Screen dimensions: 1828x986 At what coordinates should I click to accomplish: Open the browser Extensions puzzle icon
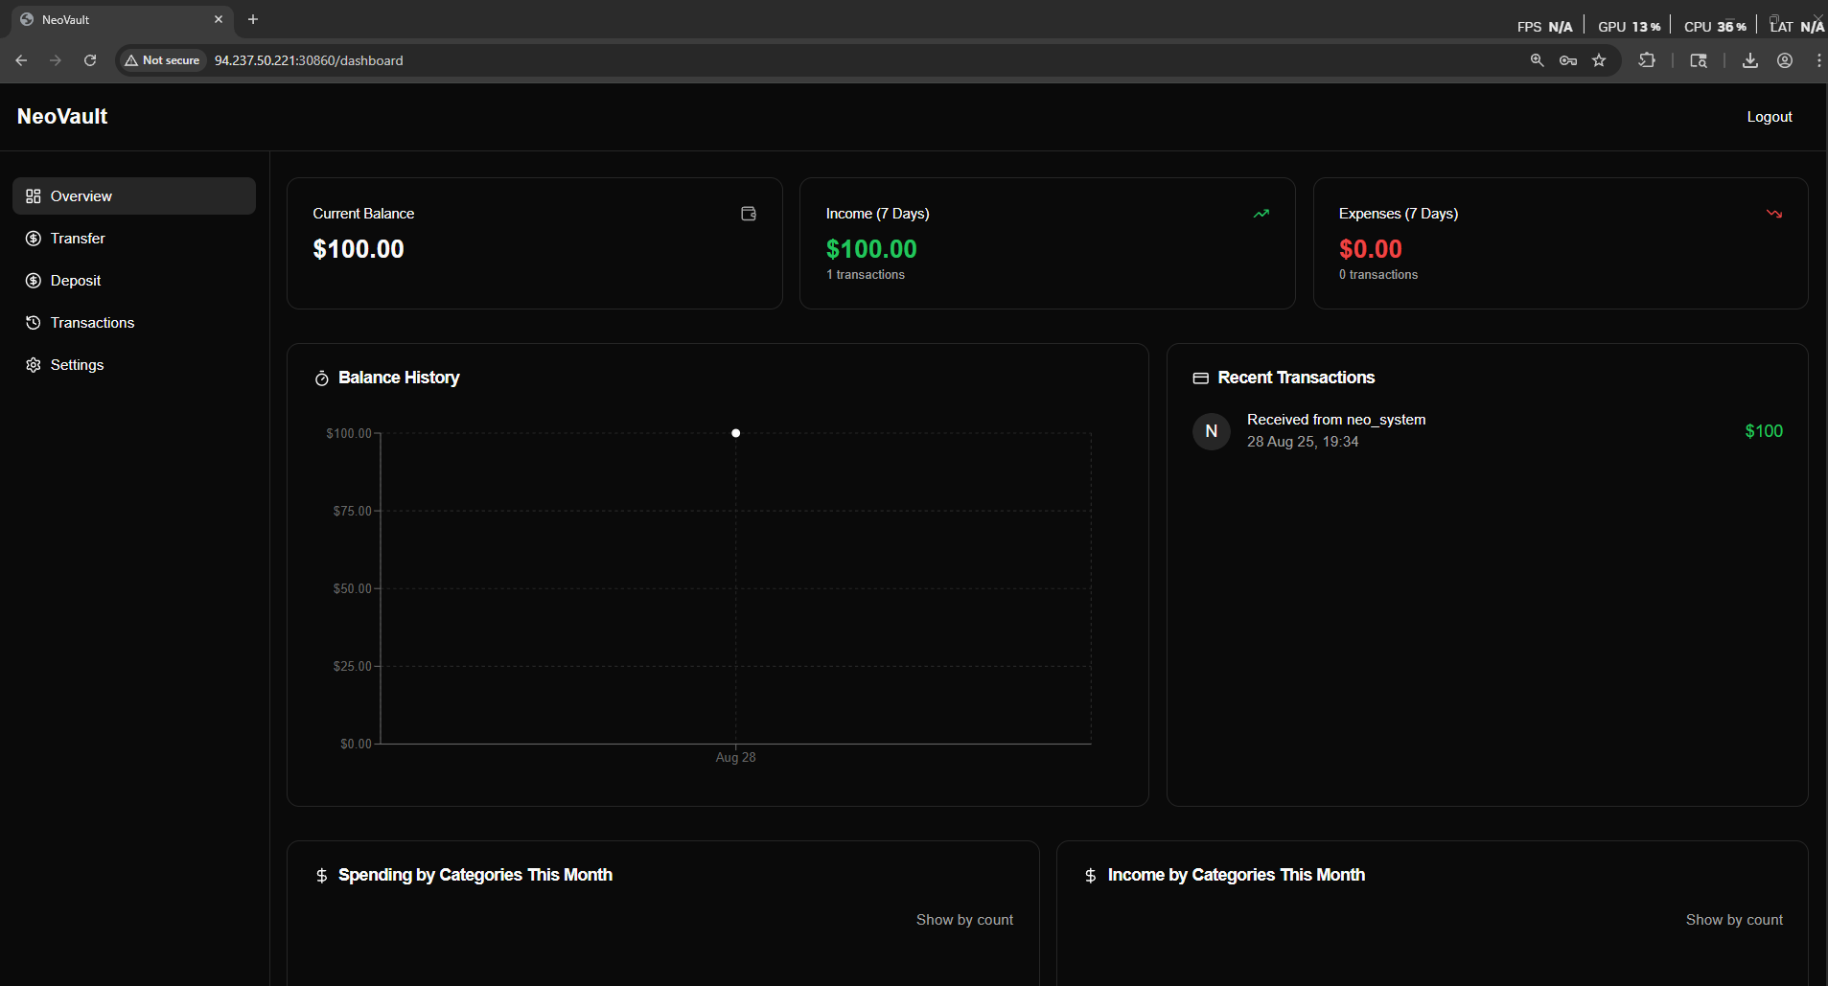point(1647,60)
